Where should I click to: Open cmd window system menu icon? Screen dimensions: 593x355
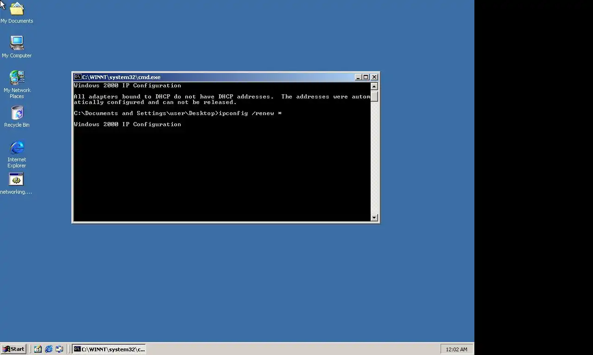click(x=77, y=77)
